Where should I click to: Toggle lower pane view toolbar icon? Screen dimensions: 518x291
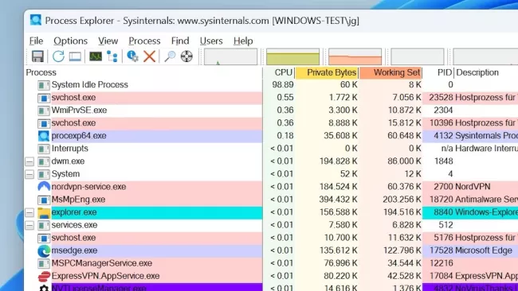[x=75, y=56]
